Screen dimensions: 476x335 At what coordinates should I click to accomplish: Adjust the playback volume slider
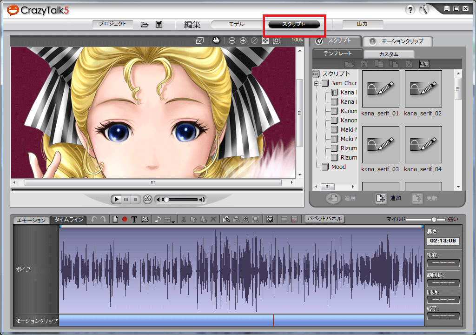[x=180, y=200]
